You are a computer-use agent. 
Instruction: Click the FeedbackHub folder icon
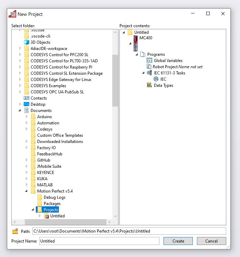pyautogui.click(x=33, y=154)
